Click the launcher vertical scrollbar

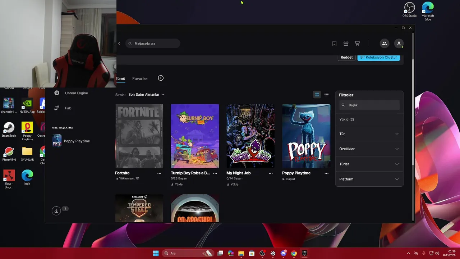click(x=413, y=112)
